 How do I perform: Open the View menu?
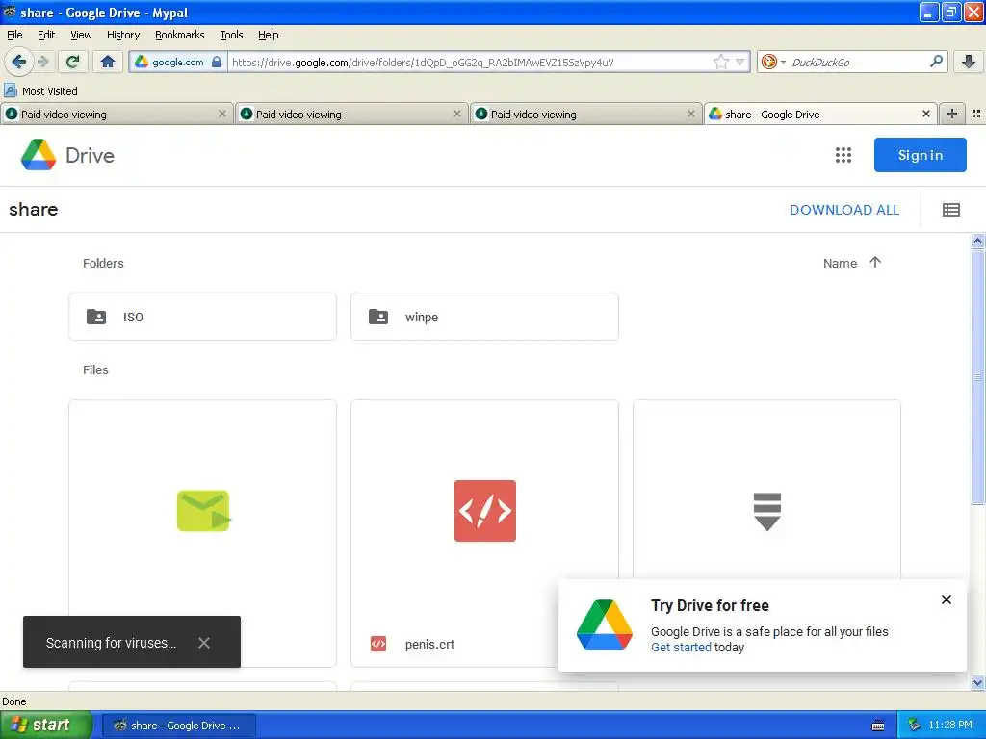click(x=81, y=35)
